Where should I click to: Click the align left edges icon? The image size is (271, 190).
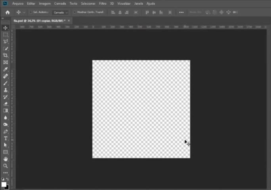coord(113,12)
